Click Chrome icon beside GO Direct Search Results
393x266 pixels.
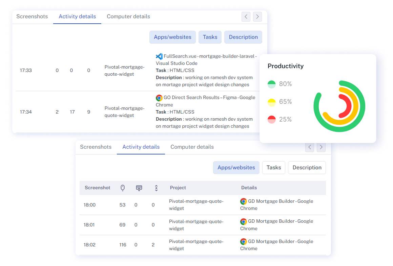pos(159,98)
